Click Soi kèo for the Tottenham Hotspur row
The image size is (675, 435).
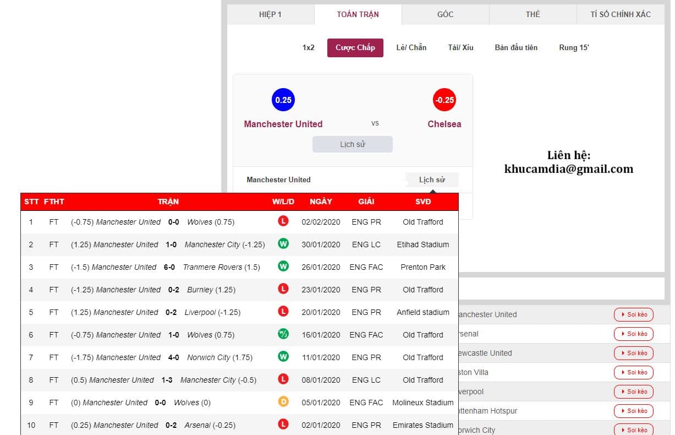pyautogui.click(x=634, y=411)
